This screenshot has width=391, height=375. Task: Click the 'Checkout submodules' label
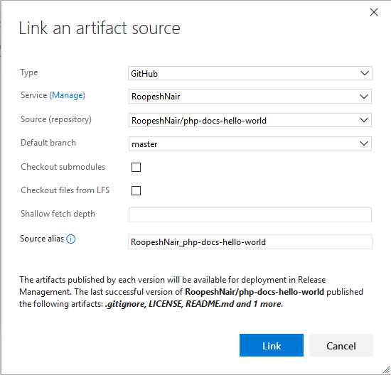(63, 167)
